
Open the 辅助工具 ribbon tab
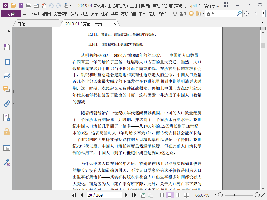click(x=138, y=14)
